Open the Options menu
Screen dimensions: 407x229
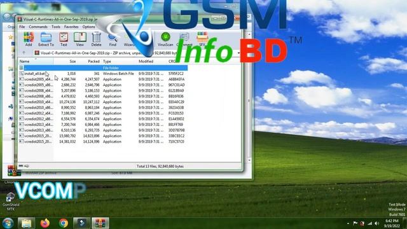click(89, 27)
